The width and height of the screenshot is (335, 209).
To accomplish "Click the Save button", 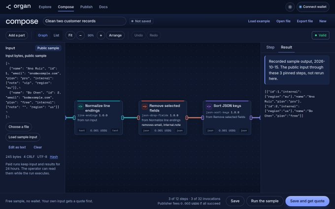I will point(235,201).
